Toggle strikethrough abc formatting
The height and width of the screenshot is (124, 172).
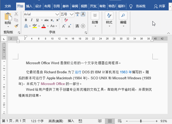pos(46,20)
